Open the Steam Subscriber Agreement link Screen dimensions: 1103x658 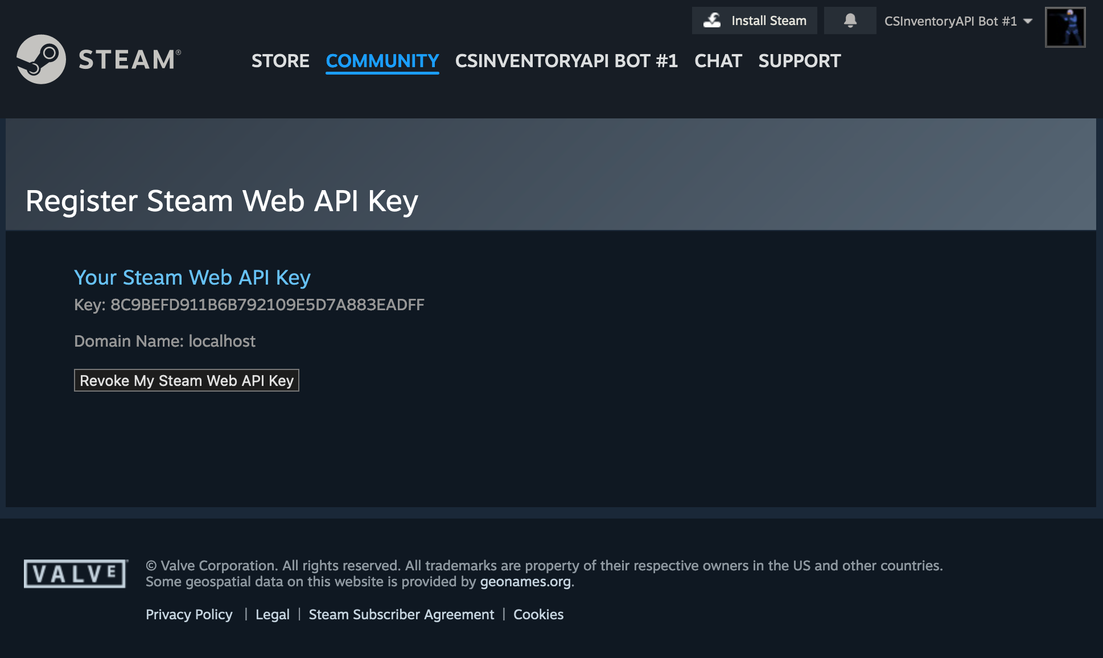401,615
